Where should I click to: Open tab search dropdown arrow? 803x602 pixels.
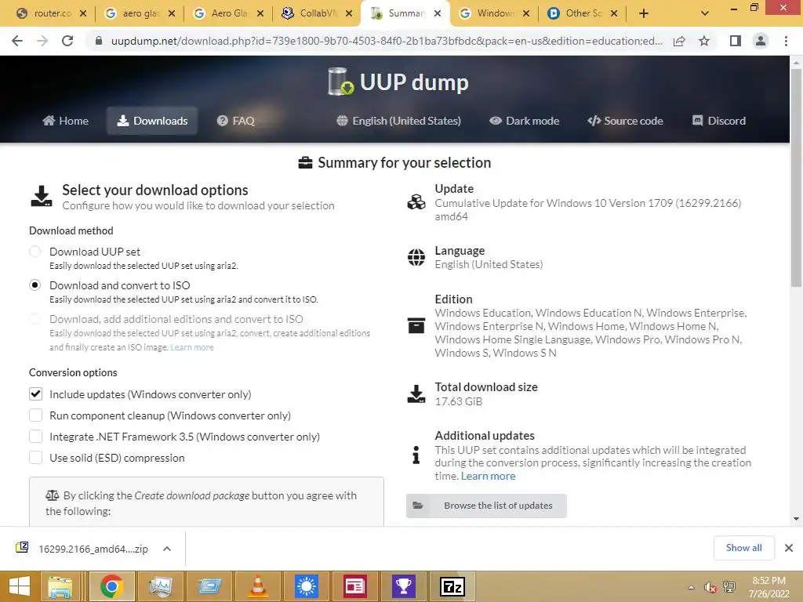click(705, 14)
